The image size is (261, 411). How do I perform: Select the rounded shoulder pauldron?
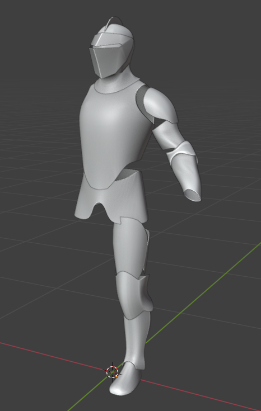[161, 105]
